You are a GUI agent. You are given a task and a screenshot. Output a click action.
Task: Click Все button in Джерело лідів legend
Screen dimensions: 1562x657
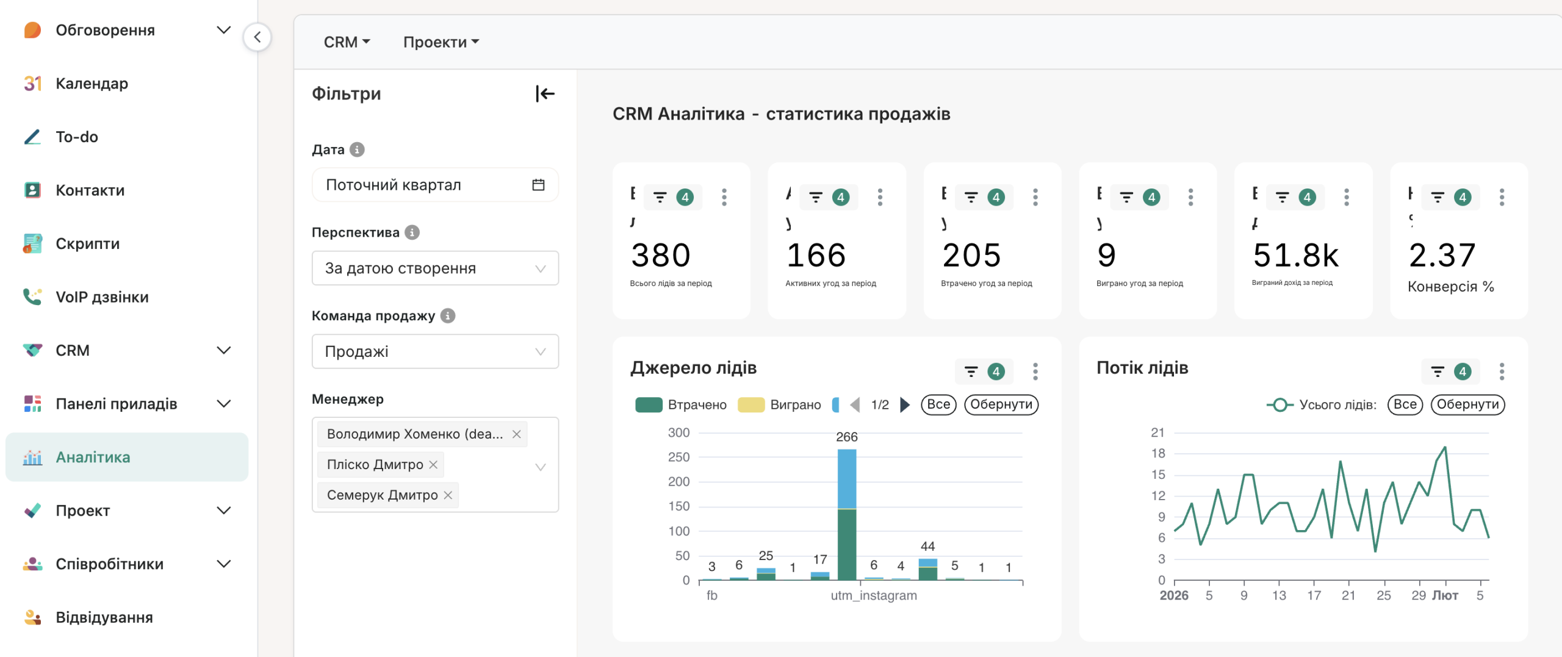point(938,404)
